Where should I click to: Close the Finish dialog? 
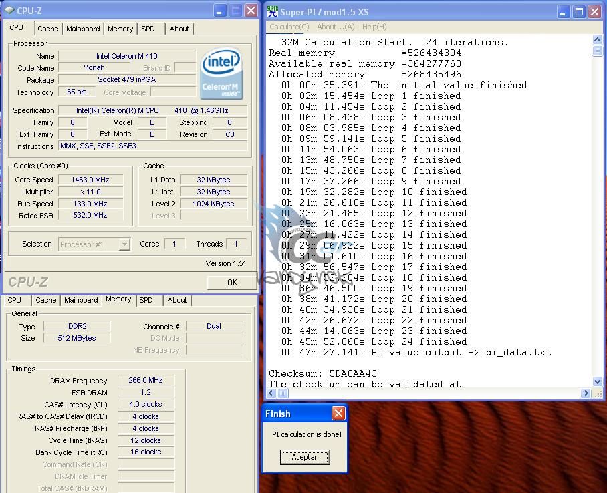point(338,414)
